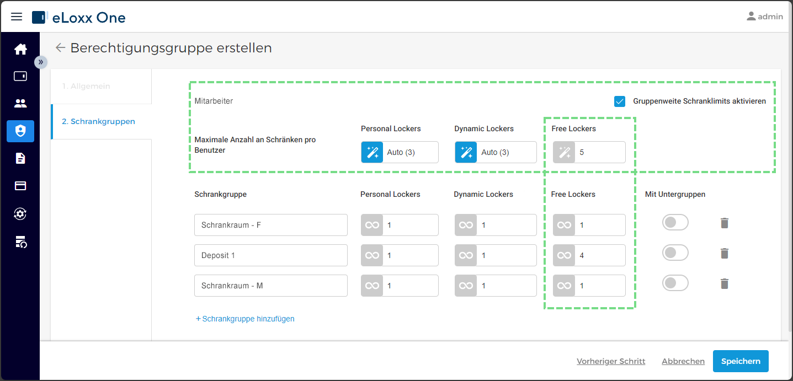
Task: Open the Deposit 1 Schrankgruppe selector
Action: (271, 255)
